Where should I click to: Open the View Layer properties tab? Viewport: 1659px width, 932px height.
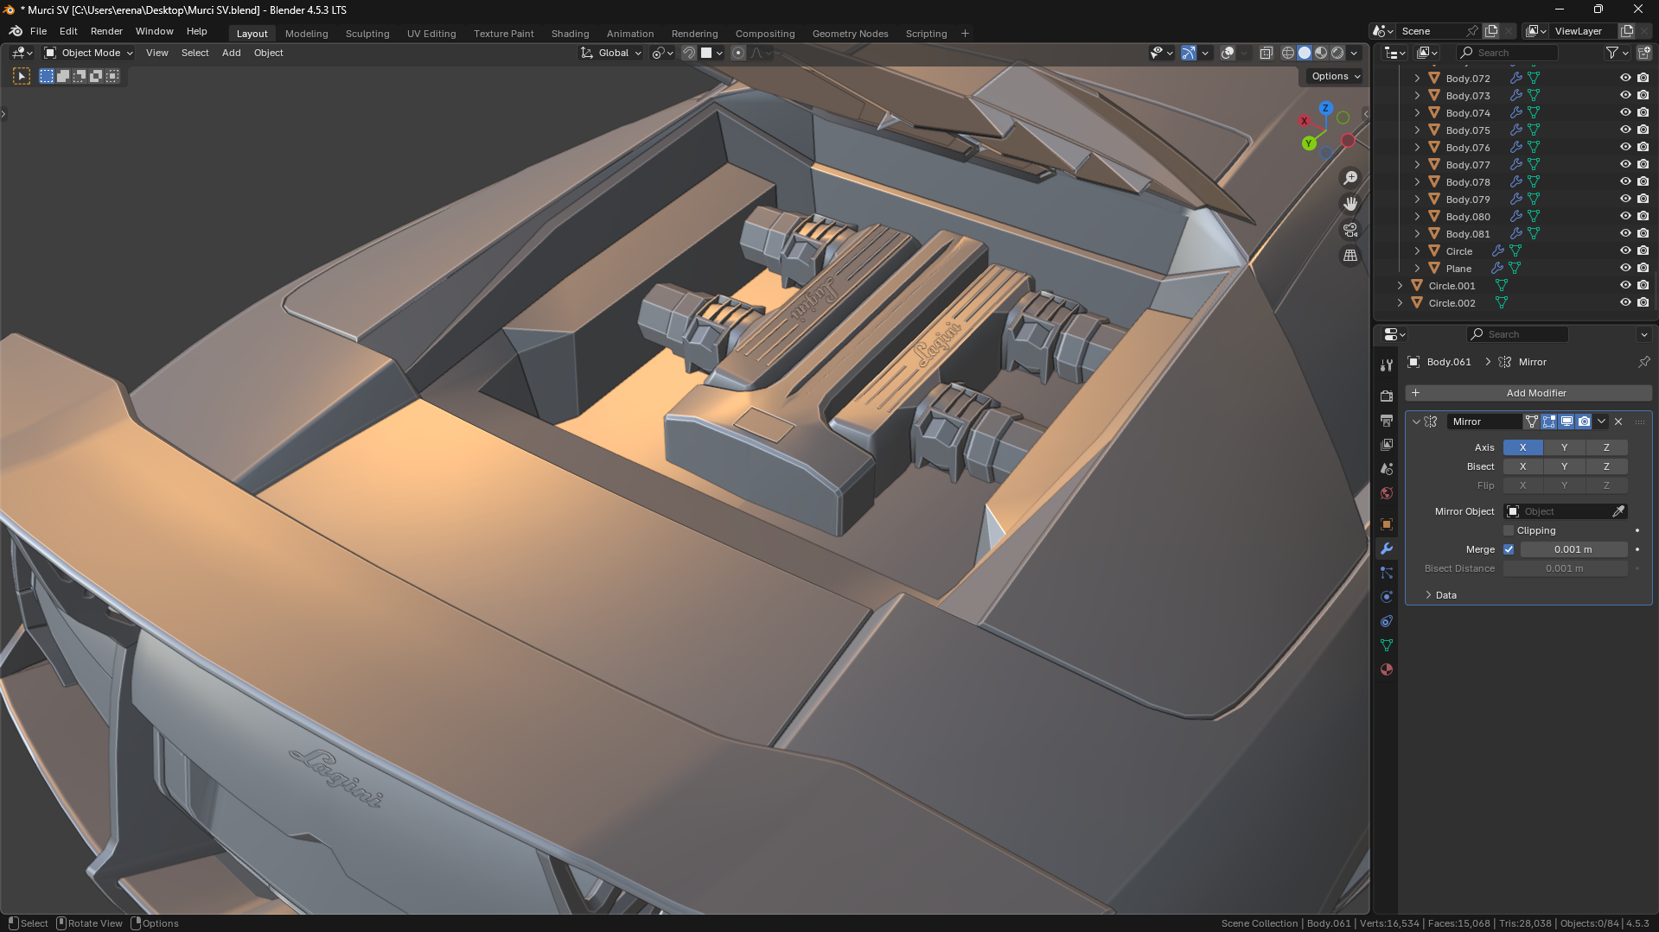point(1387,444)
